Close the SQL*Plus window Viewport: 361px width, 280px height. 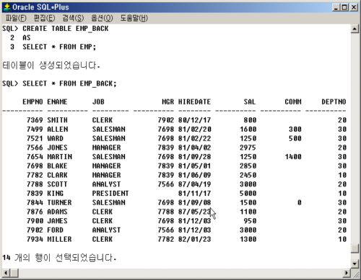(x=354, y=7)
